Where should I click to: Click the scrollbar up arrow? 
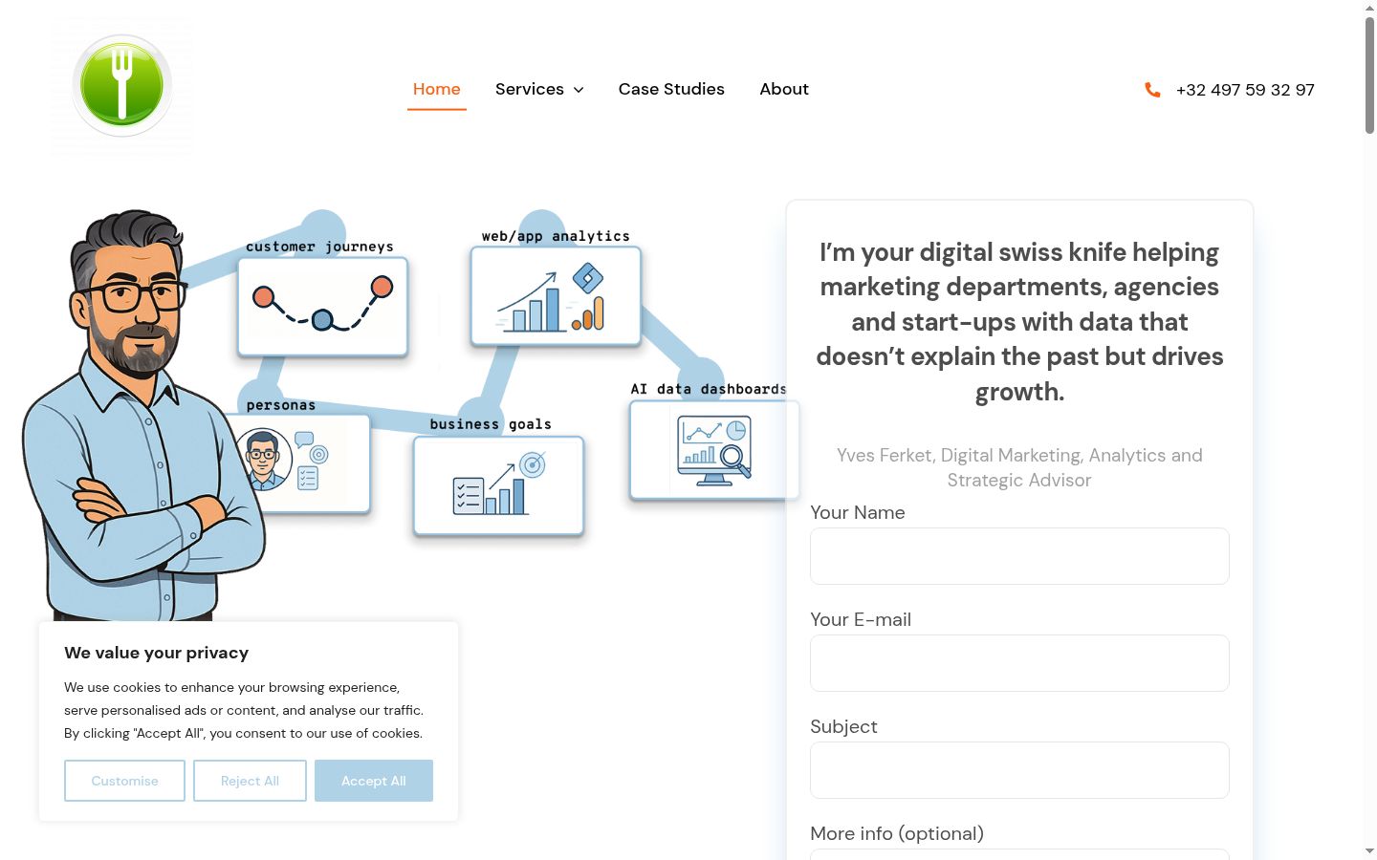(1369, 8)
